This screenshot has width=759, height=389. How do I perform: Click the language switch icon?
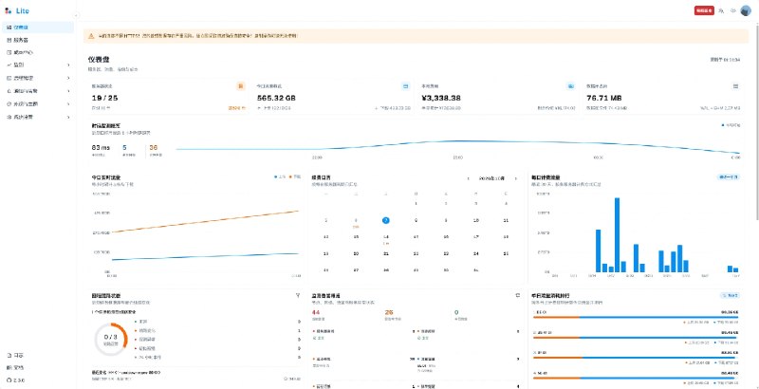point(721,10)
